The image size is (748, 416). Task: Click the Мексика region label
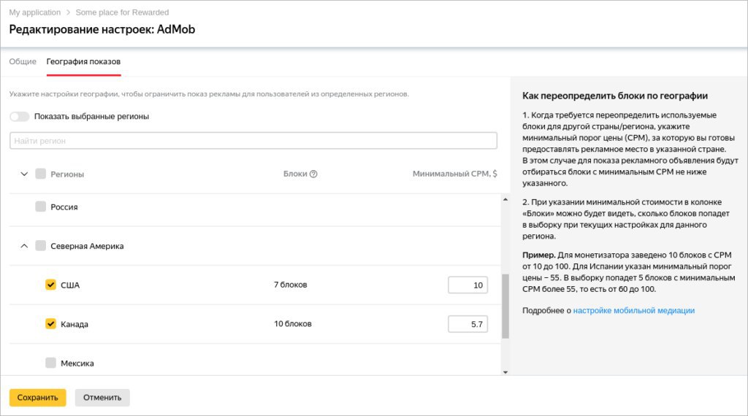(x=77, y=363)
